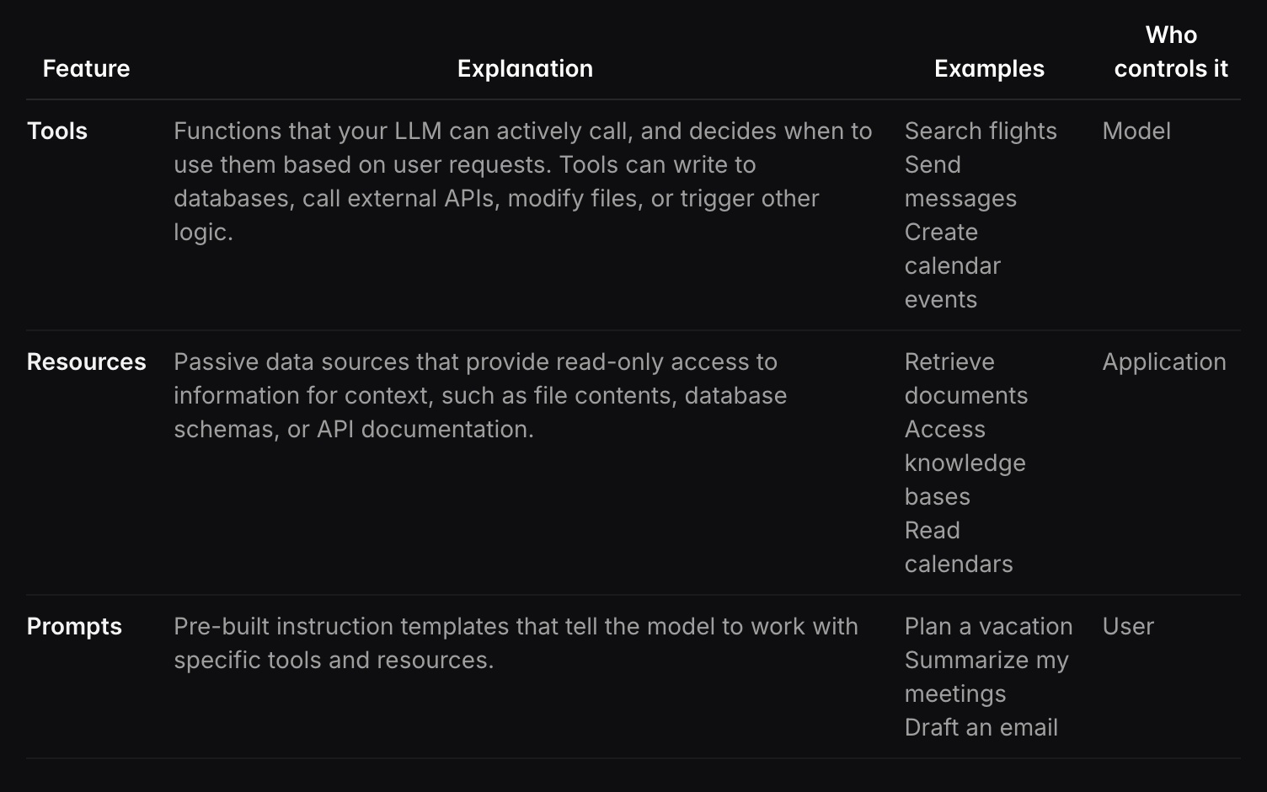
Task: Click the Search flights example
Action: (x=981, y=131)
